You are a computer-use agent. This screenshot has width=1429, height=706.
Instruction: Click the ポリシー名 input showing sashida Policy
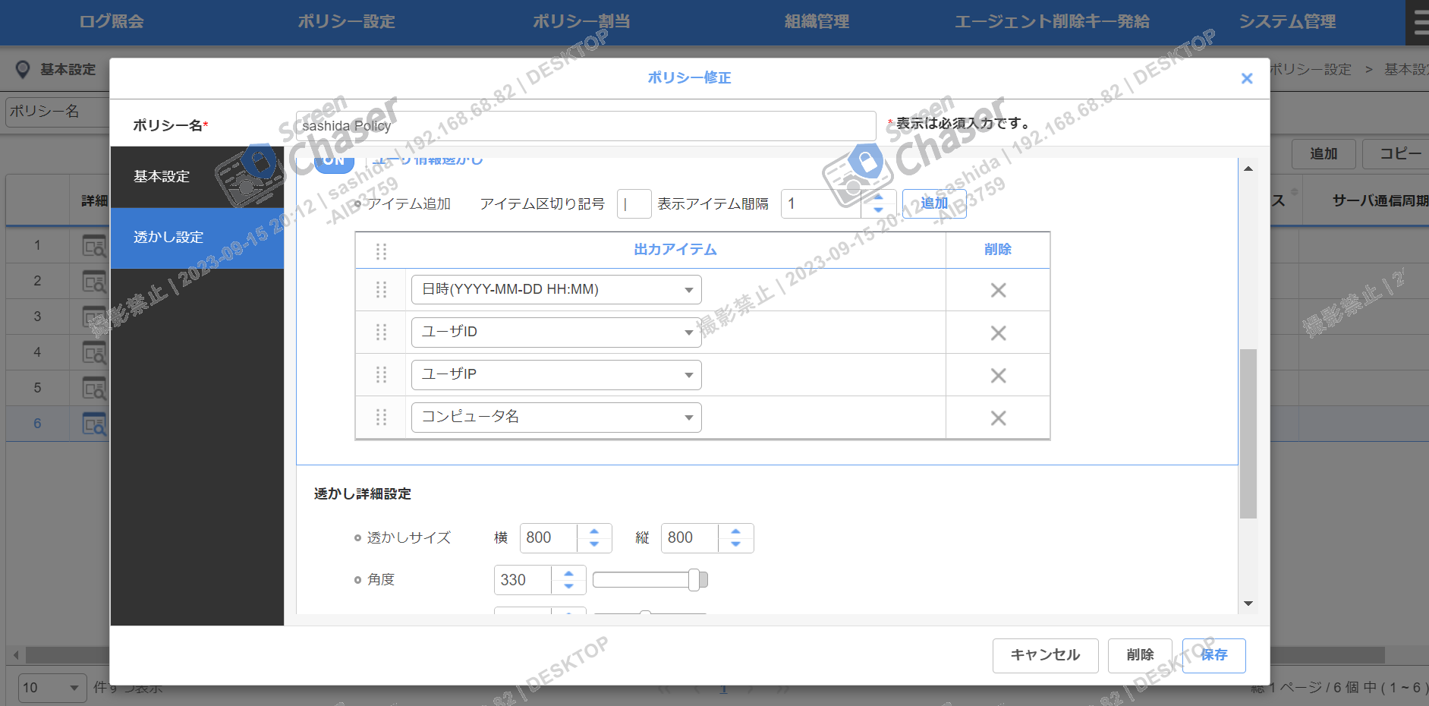[x=584, y=125]
